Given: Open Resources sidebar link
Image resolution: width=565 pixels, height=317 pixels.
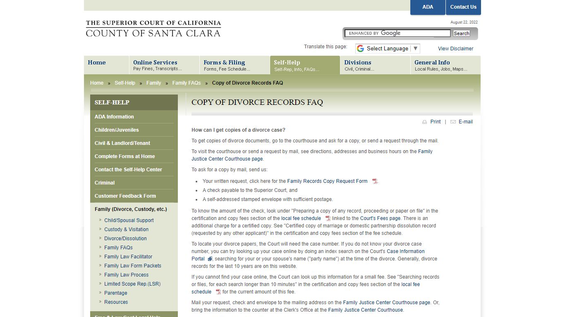Looking at the screenshot, I should [x=116, y=302].
